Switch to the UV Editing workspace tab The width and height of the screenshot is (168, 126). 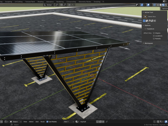tap(19, 2)
